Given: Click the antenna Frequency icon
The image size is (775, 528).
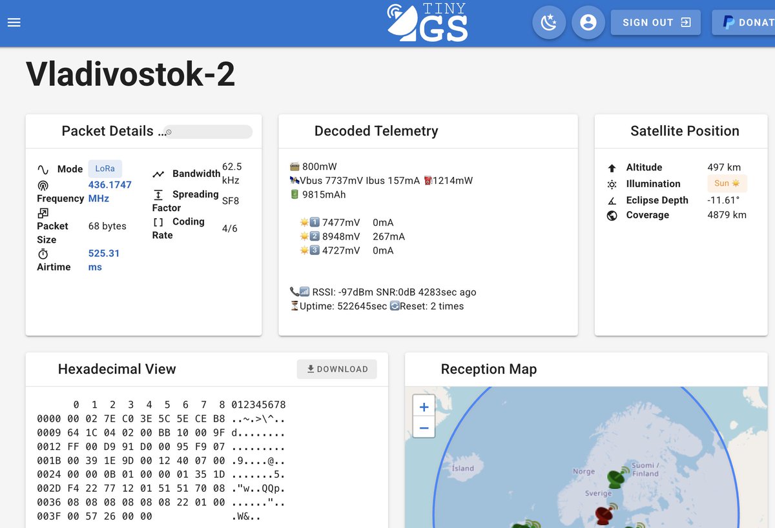Looking at the screenshot, I should coord(43,185).
